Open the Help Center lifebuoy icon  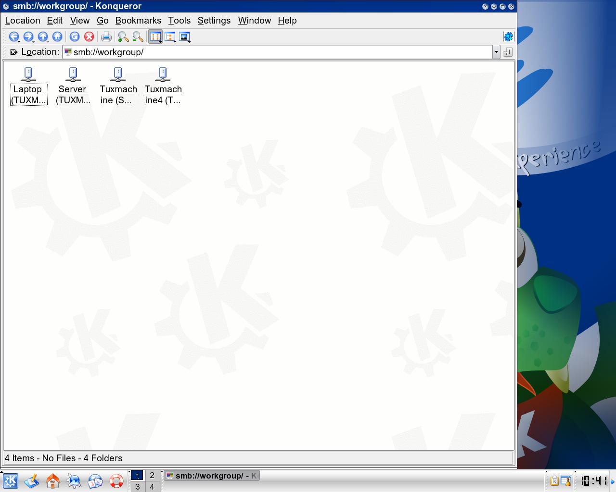(x=116, y=480)
